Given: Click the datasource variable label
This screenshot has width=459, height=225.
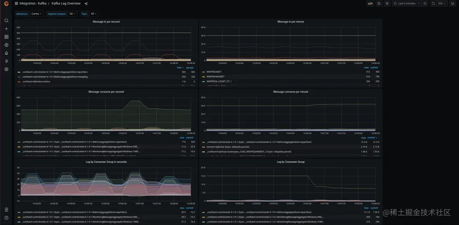Looking at the screenshot, I should (x=22, y=14).
